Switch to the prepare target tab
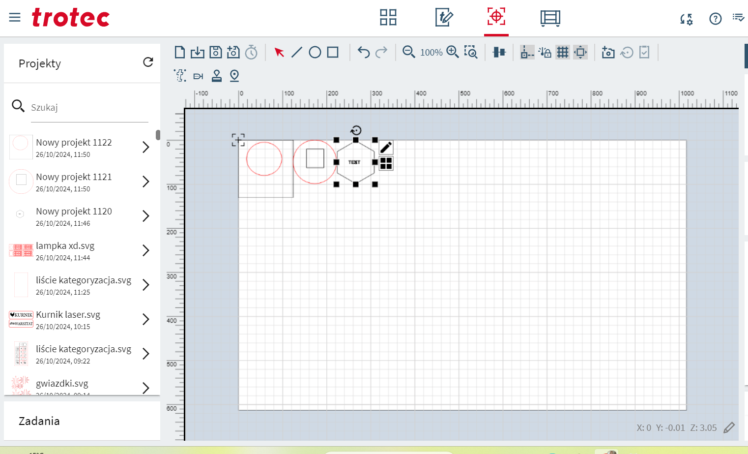This screenshot has height=454, width=748. point(496,17)
